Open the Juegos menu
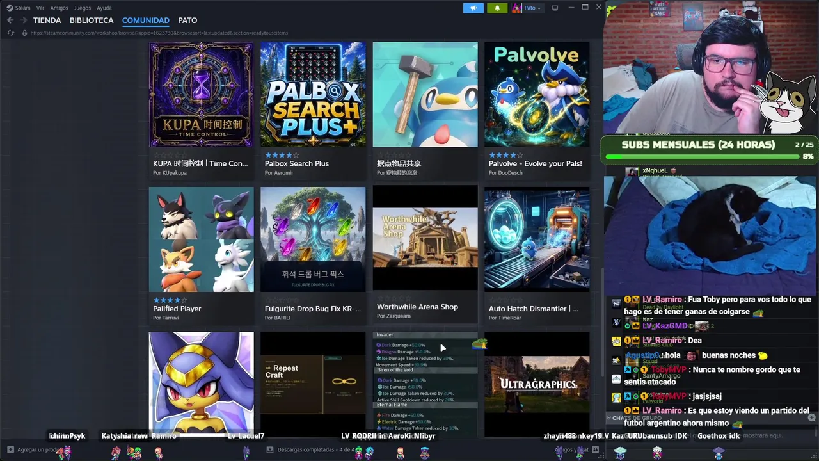Image resolution: width=819 pixels, height=461 pixels. click(x=83, y=8)
